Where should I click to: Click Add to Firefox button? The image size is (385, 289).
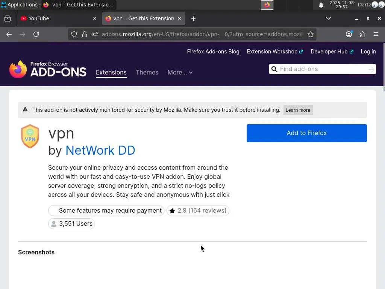coord(307,133)
